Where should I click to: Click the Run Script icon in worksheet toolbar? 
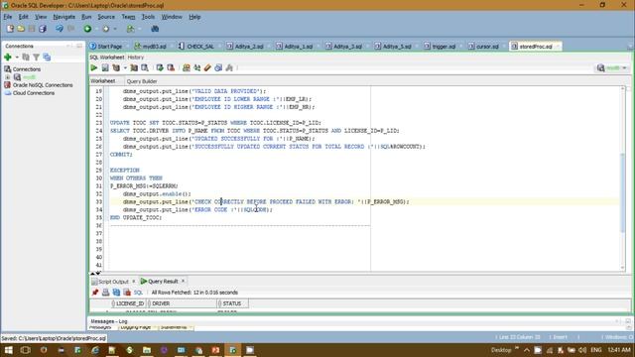(x=105, y=68)
